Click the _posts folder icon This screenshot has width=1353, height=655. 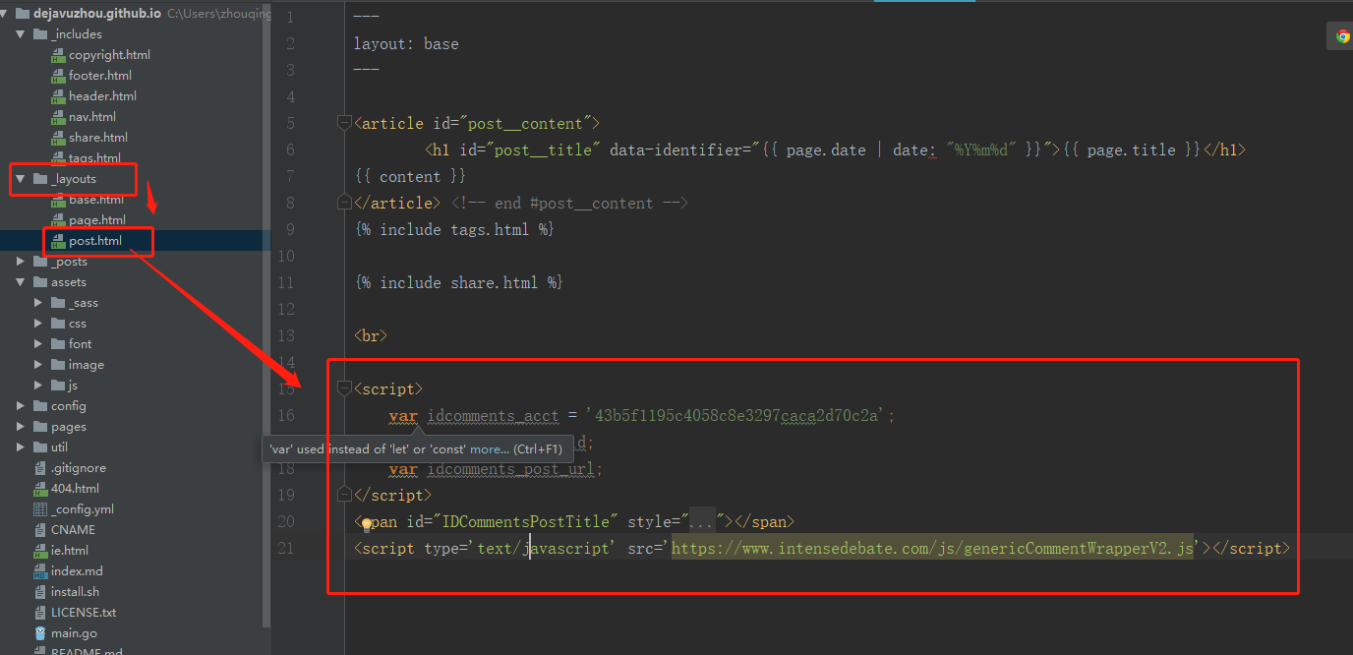tap(40, 262)
